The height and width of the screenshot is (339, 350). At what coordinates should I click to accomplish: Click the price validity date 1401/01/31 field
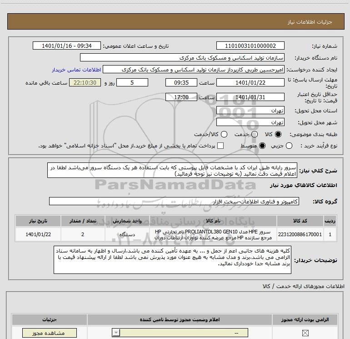[250, 97]
